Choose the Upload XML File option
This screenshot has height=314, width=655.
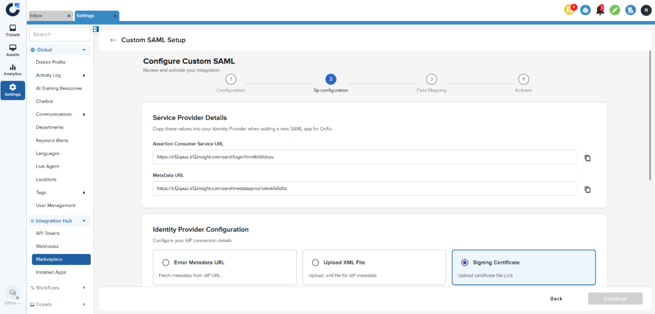coord(316,263)
